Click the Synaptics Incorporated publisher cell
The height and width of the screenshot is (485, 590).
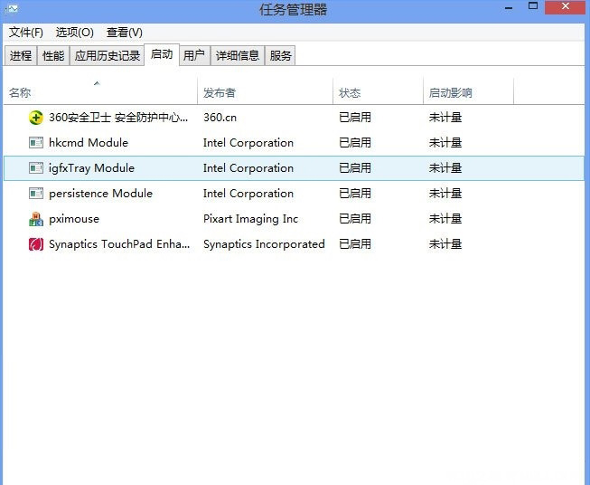[x=264, y=244]
